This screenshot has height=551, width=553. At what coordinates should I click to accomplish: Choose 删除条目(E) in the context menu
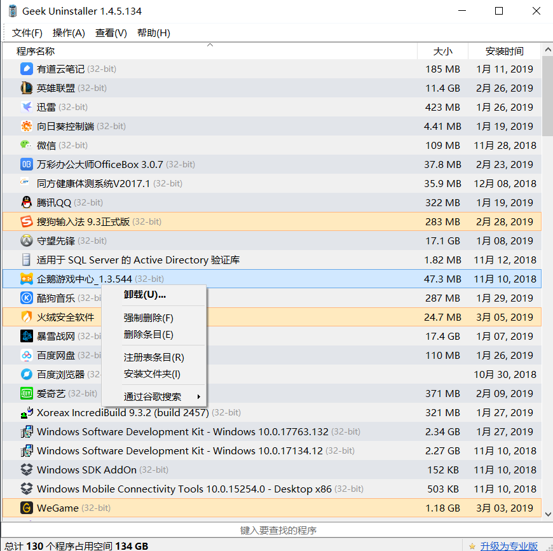coord(154,334)
